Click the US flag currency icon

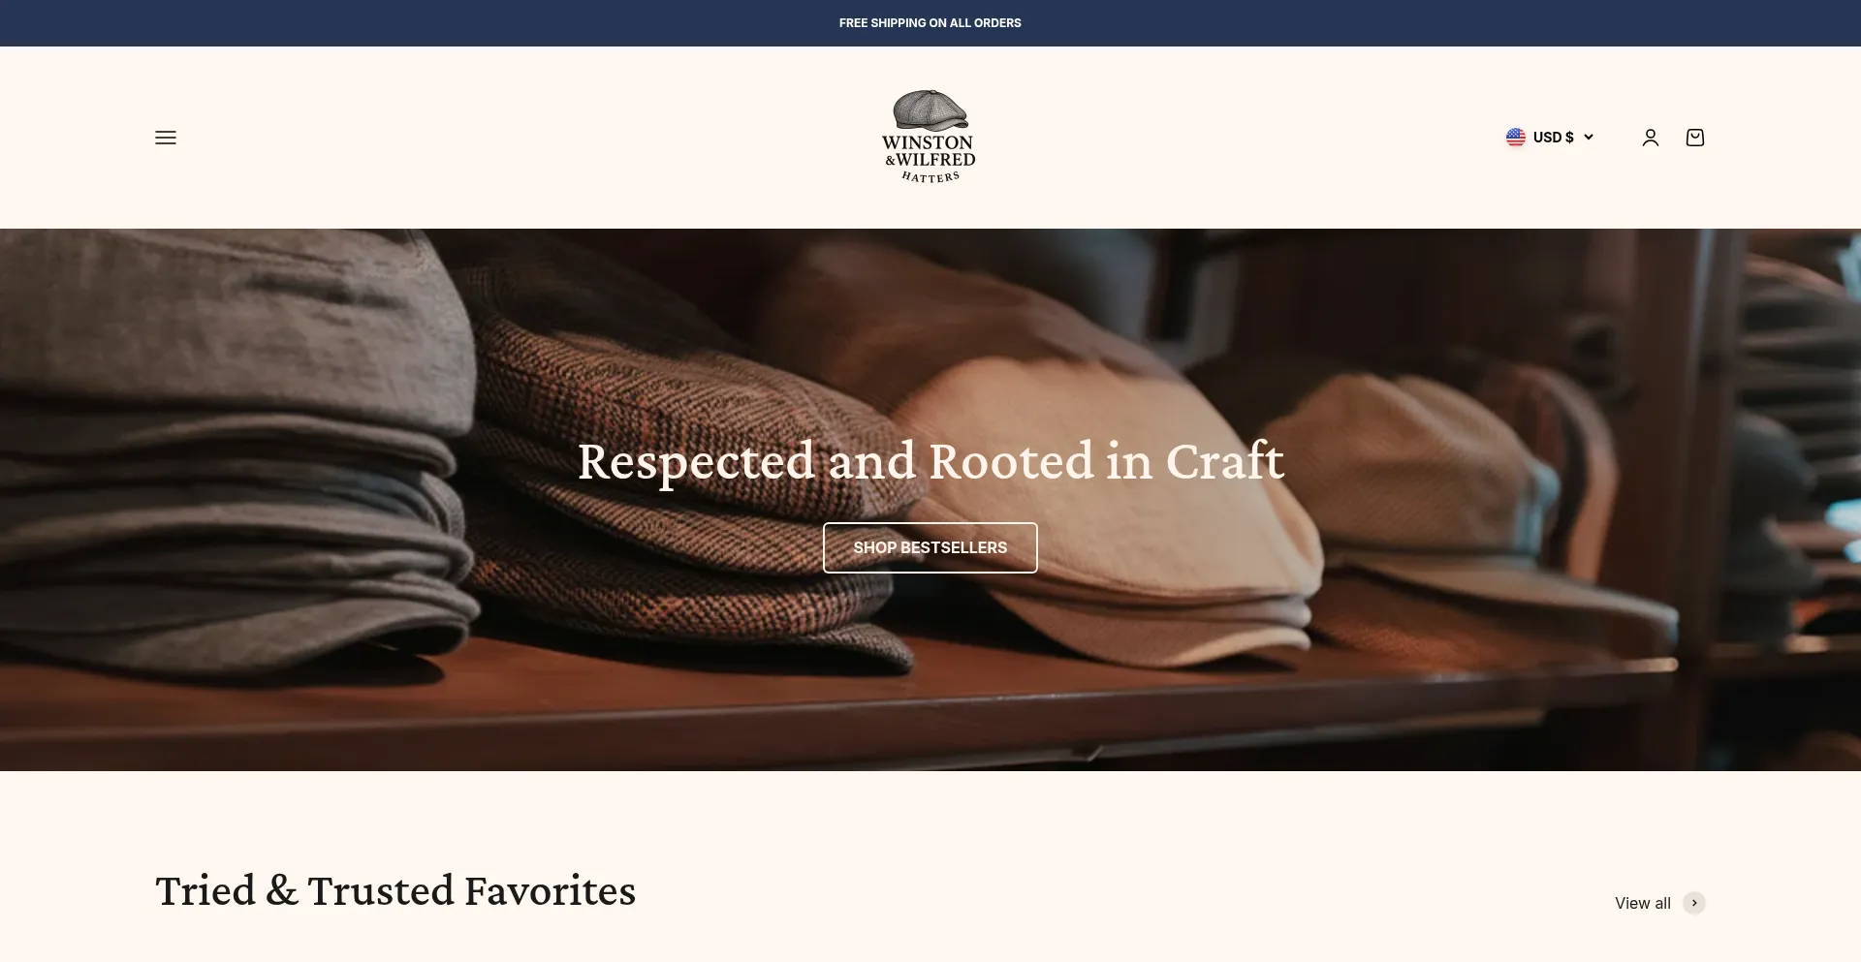coord(1515,138)
